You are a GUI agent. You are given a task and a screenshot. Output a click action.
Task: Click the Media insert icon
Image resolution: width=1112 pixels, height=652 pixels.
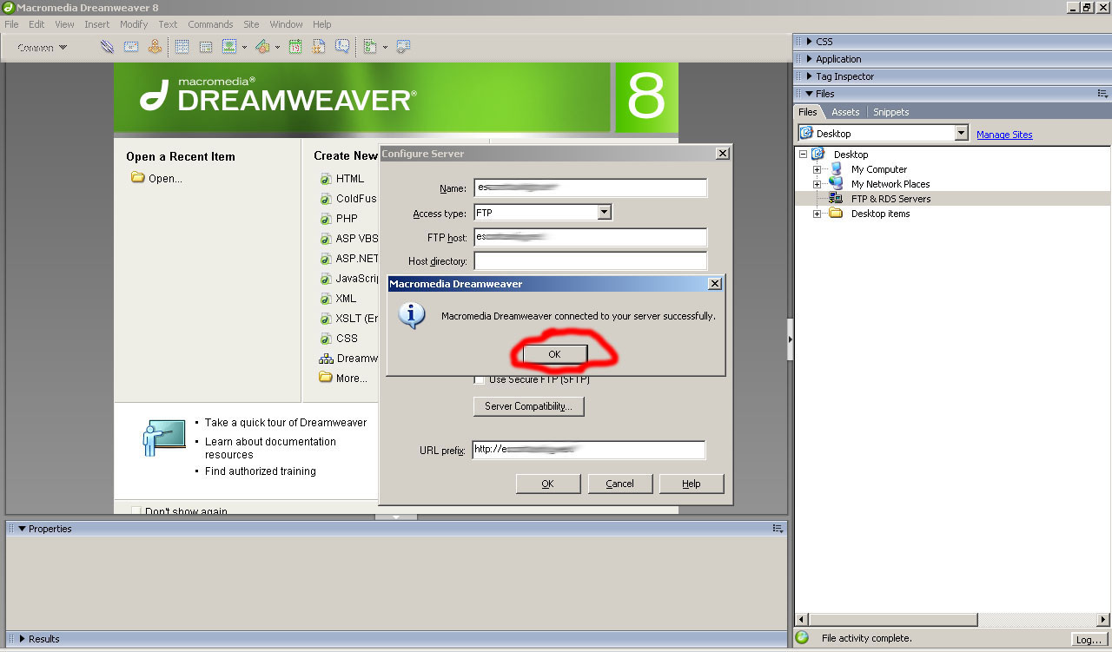tap(262, 47)
